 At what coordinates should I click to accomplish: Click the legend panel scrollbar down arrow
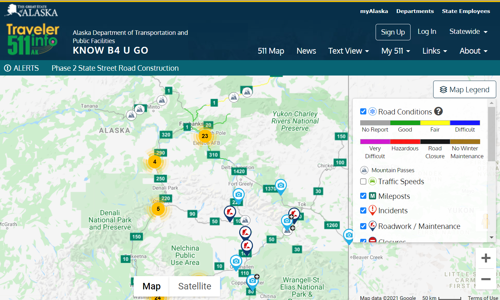pyautogui.click(x=491, y=237)
